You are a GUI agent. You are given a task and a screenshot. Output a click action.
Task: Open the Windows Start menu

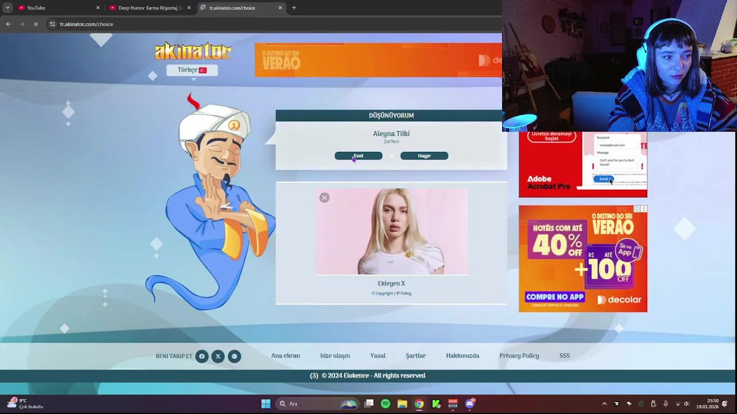coord(265,404)
